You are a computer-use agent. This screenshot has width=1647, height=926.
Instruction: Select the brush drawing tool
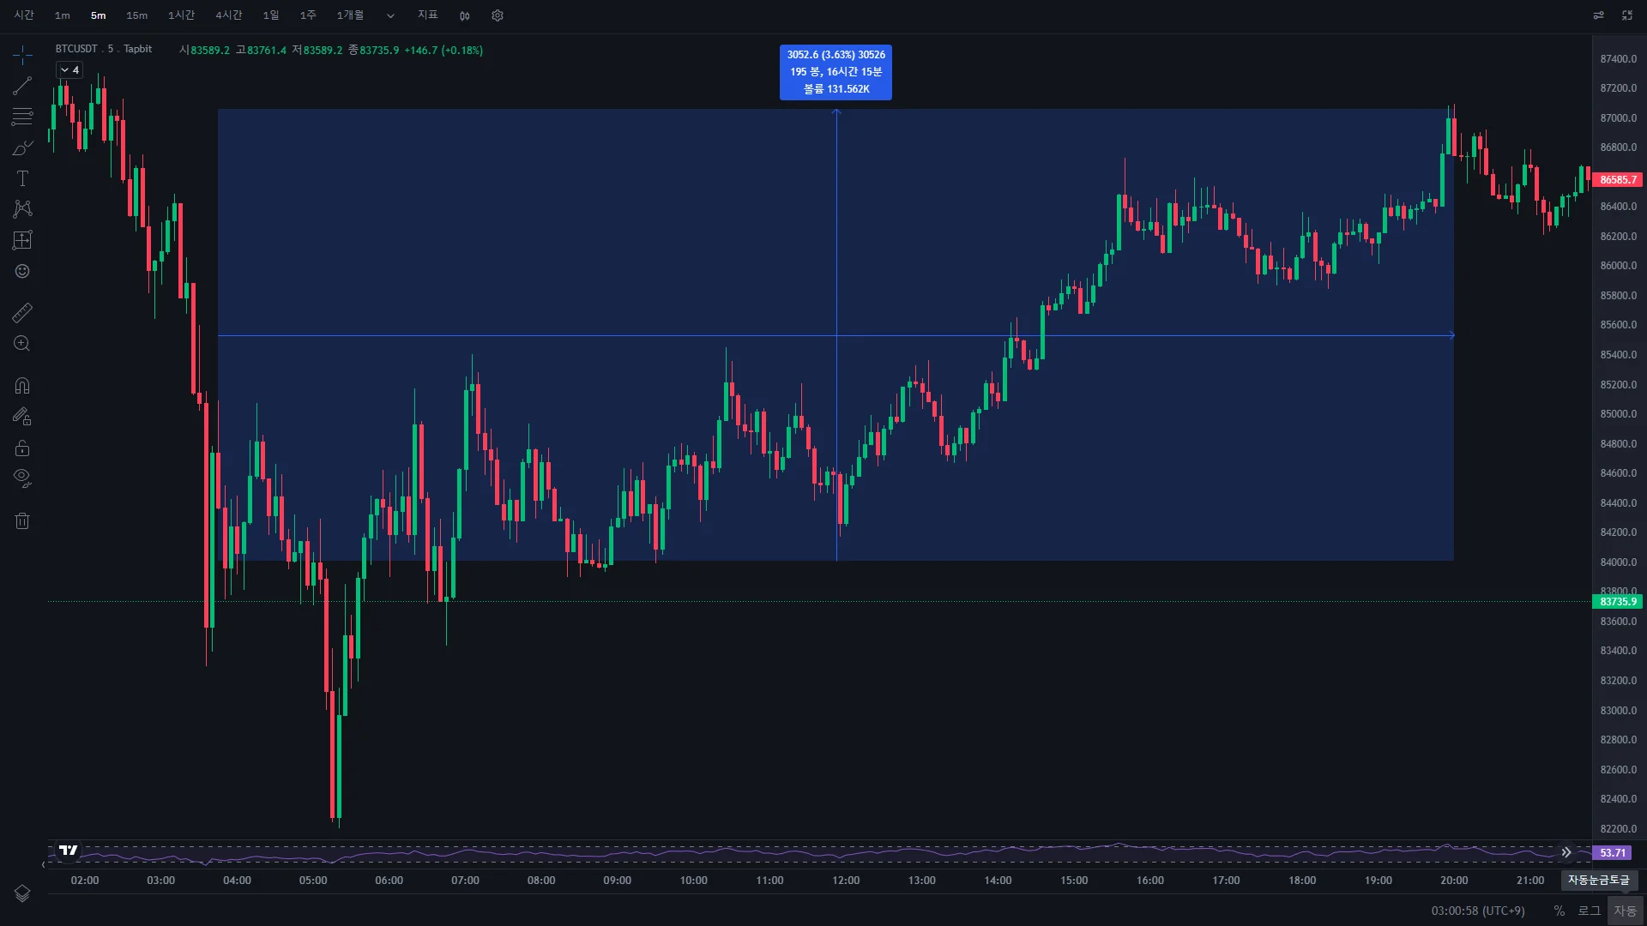coord(22,147)
